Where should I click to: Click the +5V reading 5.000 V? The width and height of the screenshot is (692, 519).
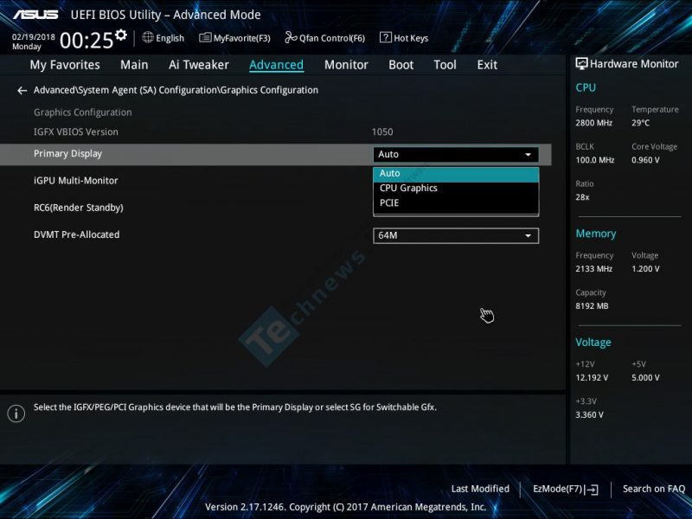tap(645, 378)
